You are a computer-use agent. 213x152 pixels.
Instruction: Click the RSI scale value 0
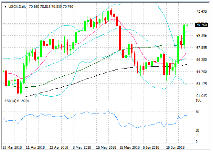[197, 141]
